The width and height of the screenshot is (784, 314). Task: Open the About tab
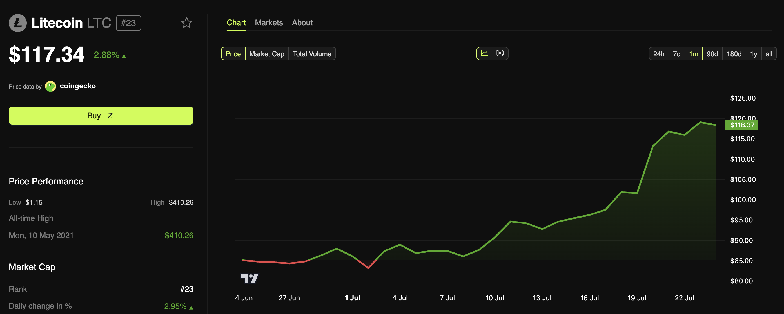coord(302,22)
